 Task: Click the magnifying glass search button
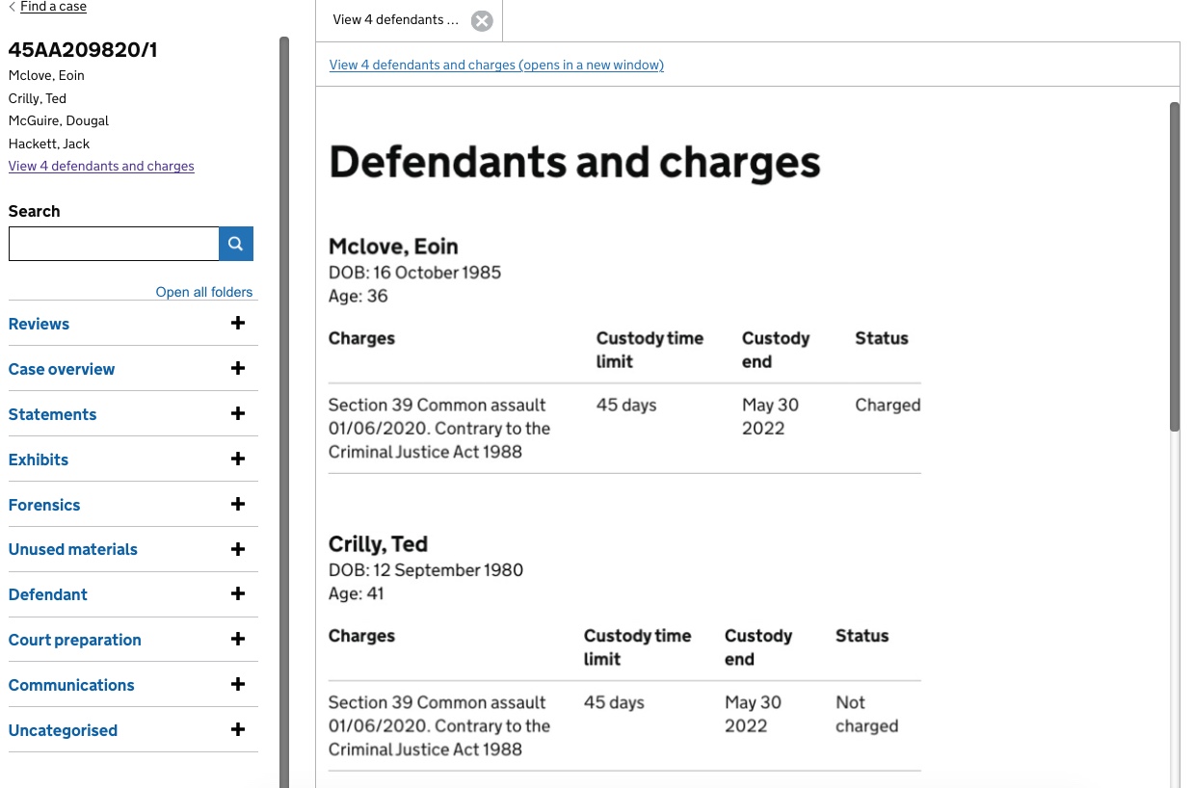(236, 244)
